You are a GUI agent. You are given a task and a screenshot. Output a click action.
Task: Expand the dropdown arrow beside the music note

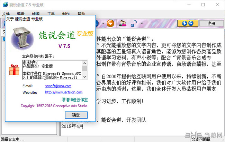(142, 23)
